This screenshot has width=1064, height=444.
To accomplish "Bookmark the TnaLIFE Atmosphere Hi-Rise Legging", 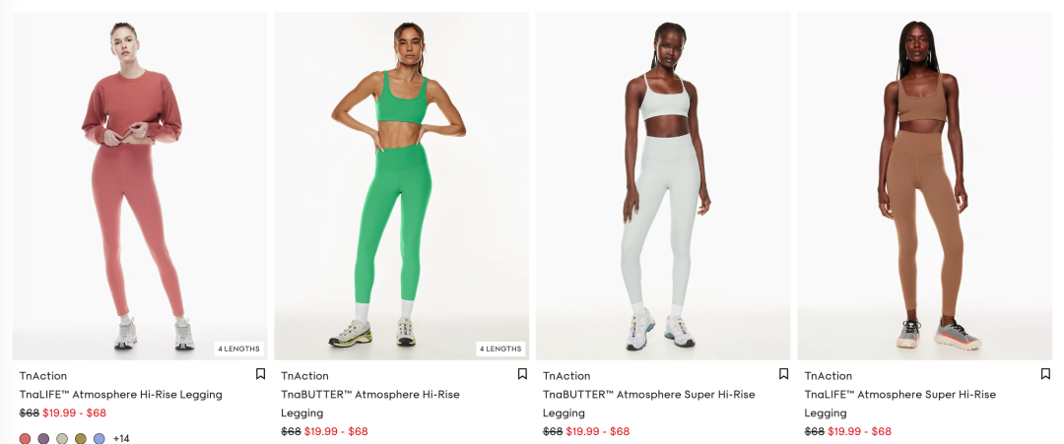I will pos(260,373).
